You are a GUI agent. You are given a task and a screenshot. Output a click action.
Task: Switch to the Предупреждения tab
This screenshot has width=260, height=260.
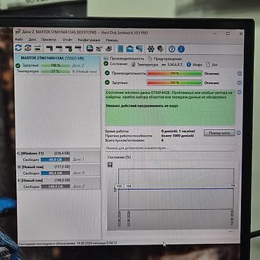[164, 58]
